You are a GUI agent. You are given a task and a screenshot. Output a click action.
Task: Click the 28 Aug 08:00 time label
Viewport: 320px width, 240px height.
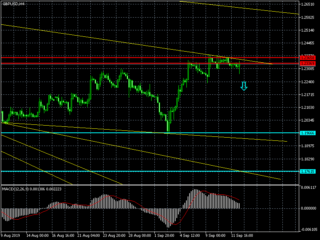tap(140, 236)
